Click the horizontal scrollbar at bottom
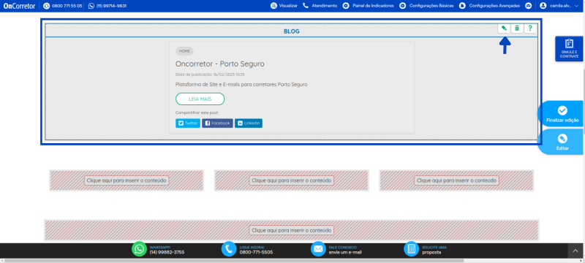Image resolution: width=585 pixels, height=263 pixels. pyautogui.click(x=233, y=261)
